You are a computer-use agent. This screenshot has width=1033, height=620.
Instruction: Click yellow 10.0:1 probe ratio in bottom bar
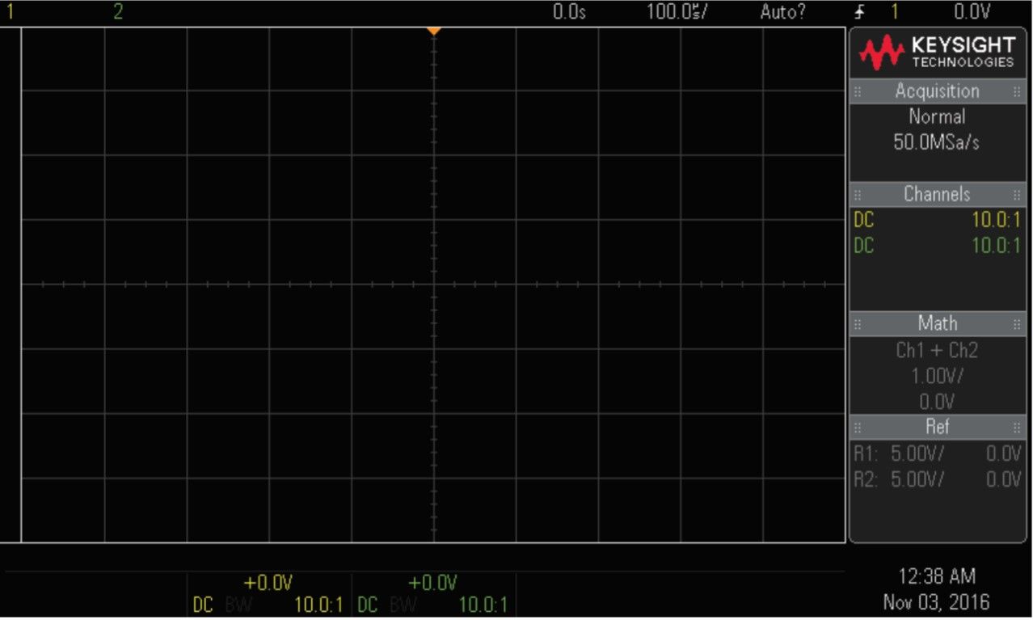click(319, 605)
